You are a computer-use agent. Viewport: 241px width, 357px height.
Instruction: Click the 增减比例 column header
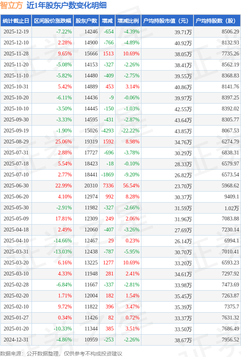click(x=128, y=21)
